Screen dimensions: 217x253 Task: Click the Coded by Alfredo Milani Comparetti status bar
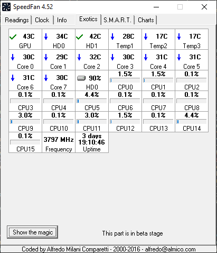109,249
